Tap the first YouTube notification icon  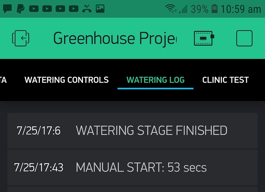tap(34, 8)
